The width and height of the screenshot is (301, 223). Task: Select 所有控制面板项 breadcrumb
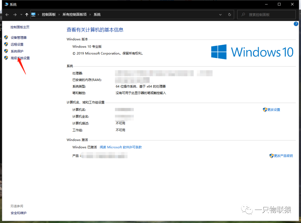75,14
